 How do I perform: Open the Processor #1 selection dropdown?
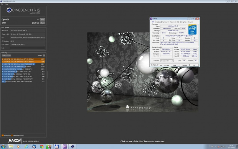coord(167,61)
